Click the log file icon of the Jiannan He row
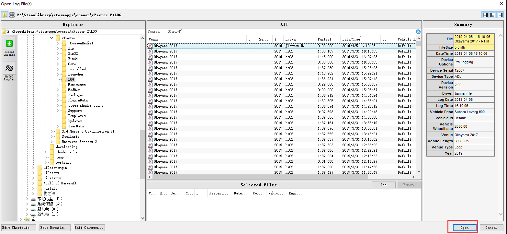Viewport: 507px width, 234px height. coord(150,46)
